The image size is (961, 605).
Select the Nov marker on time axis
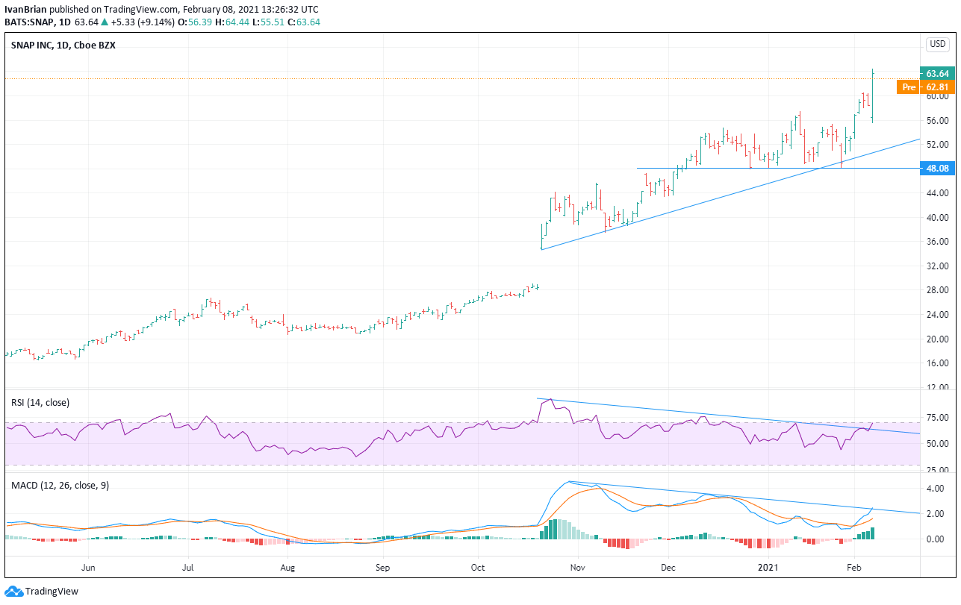[x=576, y=567]
